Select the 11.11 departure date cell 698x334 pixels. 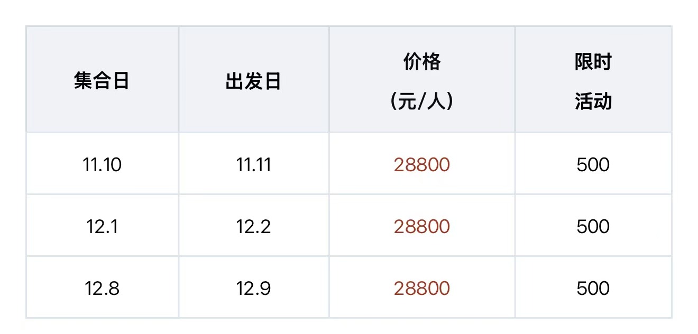point(253,165)
